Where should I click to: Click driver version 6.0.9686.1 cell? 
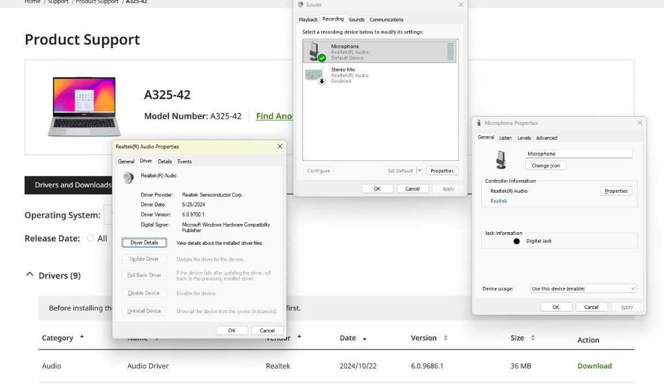coord(427,366)
